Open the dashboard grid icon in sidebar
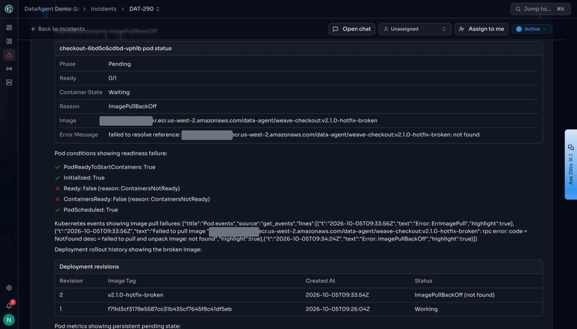Screen dimensions: 577x329 tap(9, 27)
